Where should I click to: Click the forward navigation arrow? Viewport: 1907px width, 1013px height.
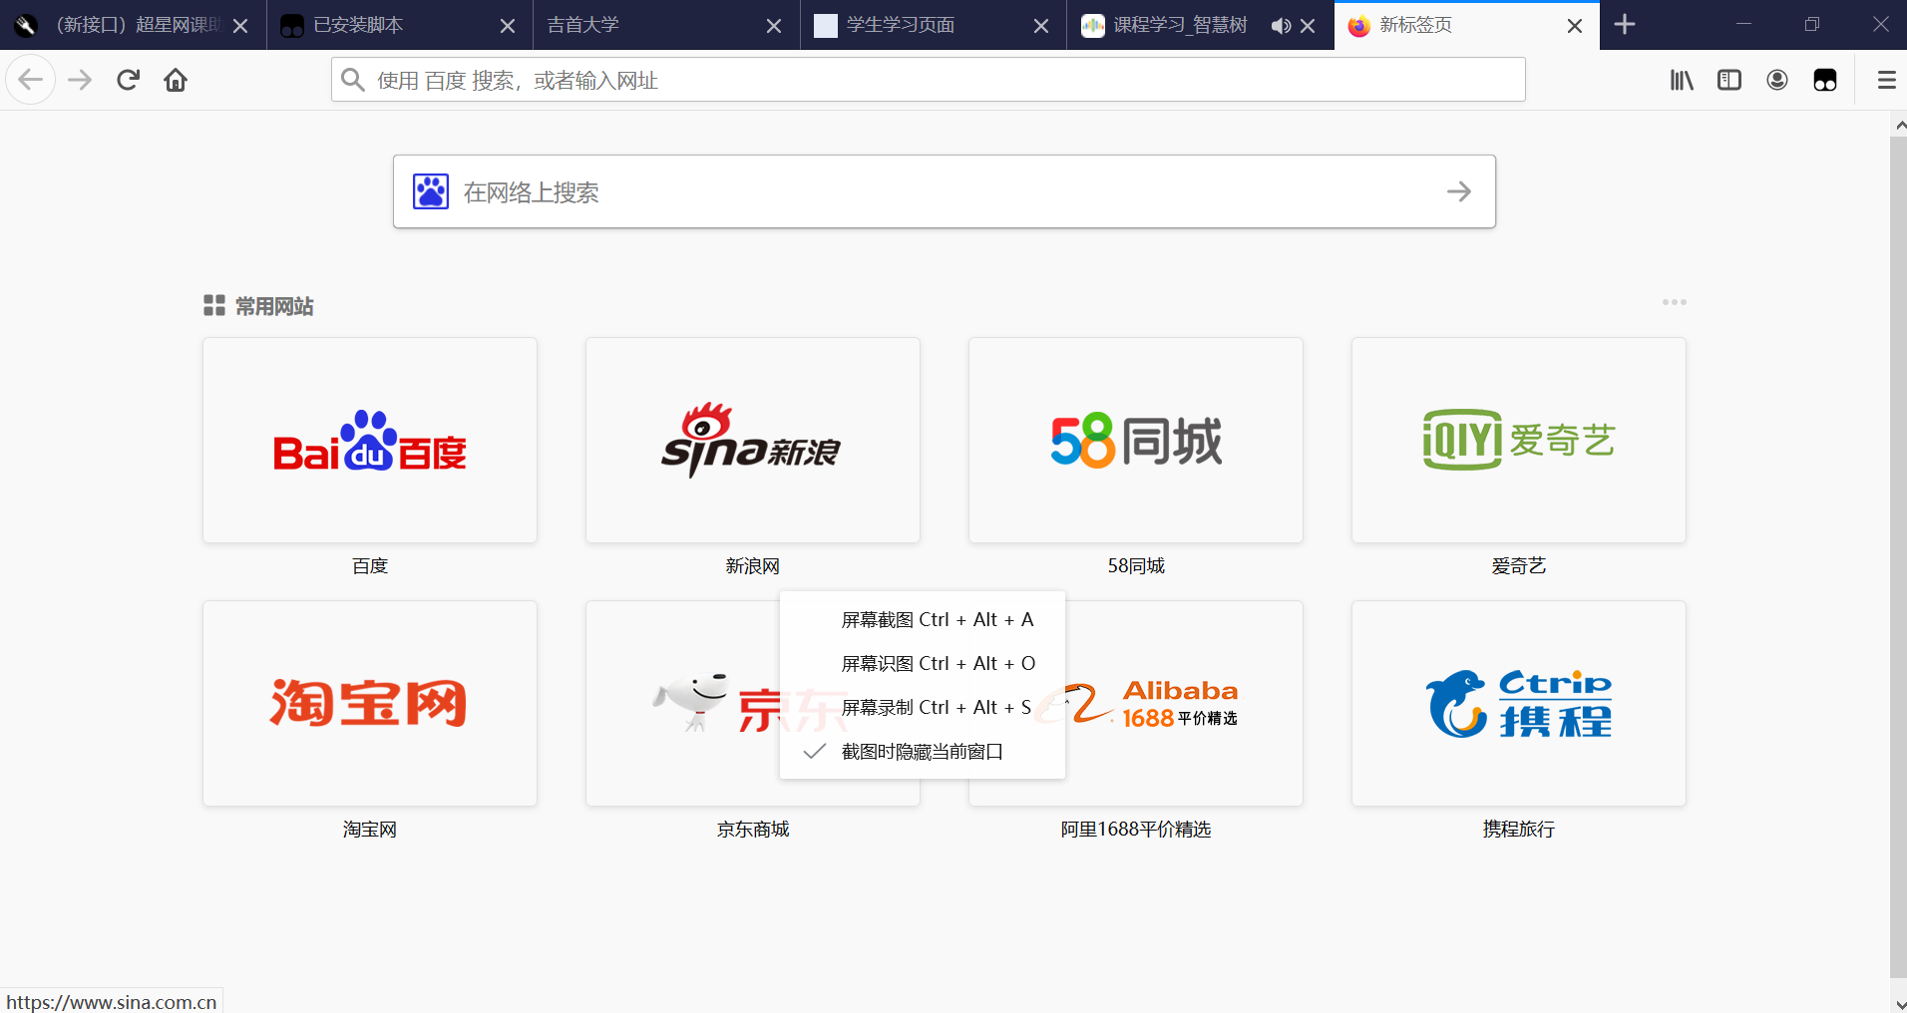pyautogui.click(x=80, y=80)
